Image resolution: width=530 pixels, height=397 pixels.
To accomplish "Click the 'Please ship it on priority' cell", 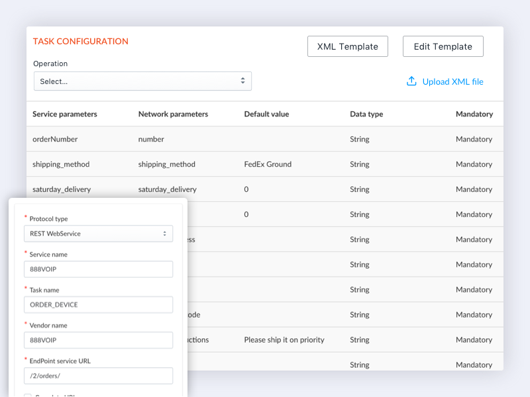I will [284, 340].
